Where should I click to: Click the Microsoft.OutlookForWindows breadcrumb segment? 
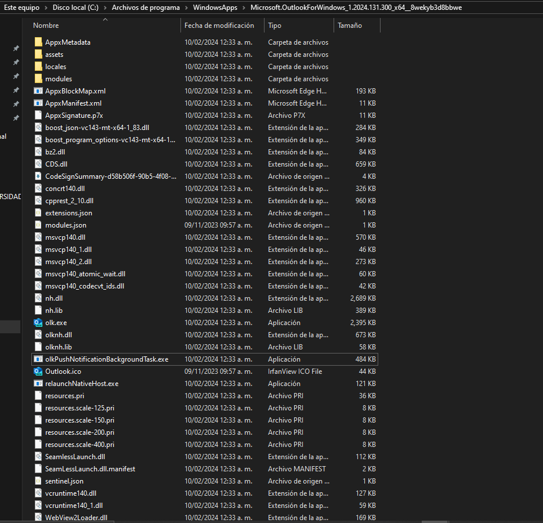(x=356, y=8)
